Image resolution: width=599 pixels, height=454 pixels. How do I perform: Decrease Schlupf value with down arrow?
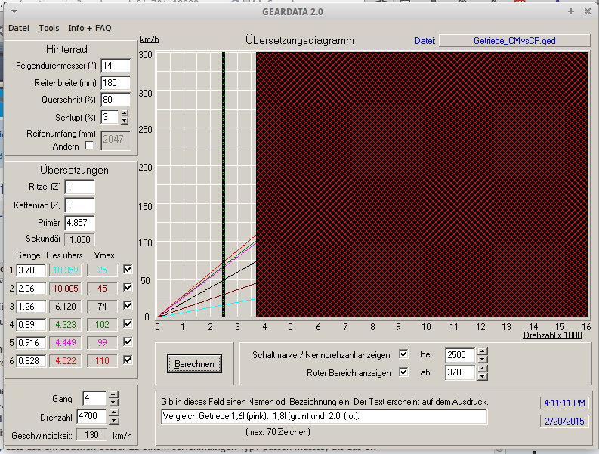pyautogui.click(x=125, y=121)
